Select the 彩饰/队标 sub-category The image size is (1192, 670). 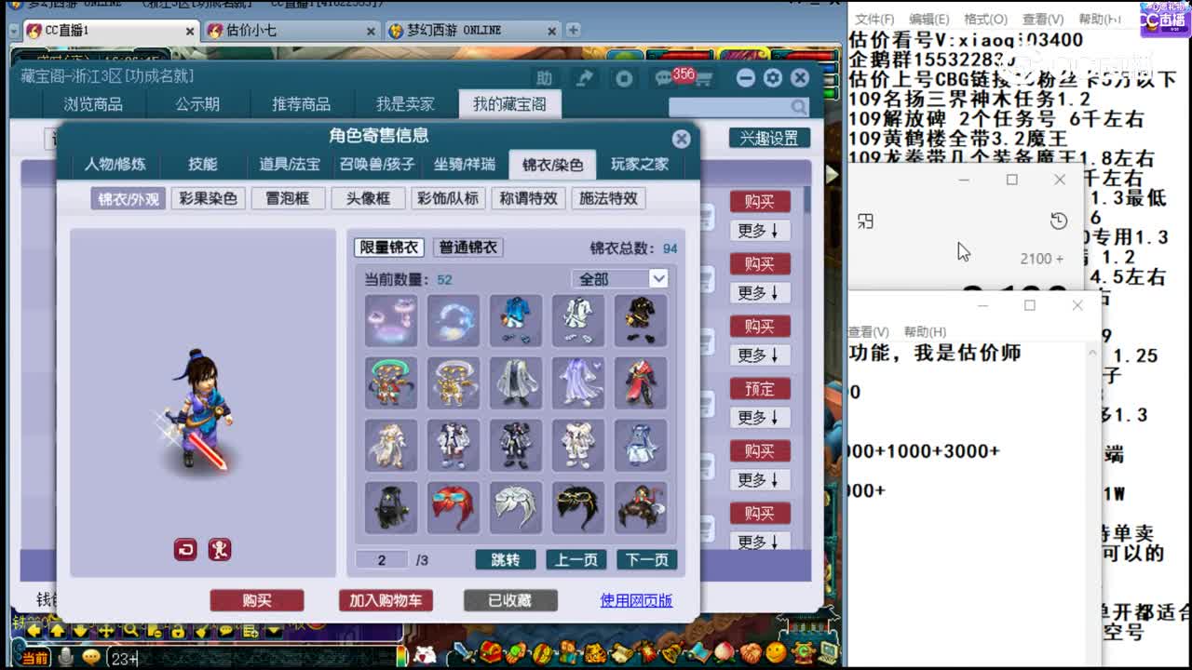point(447,198)
